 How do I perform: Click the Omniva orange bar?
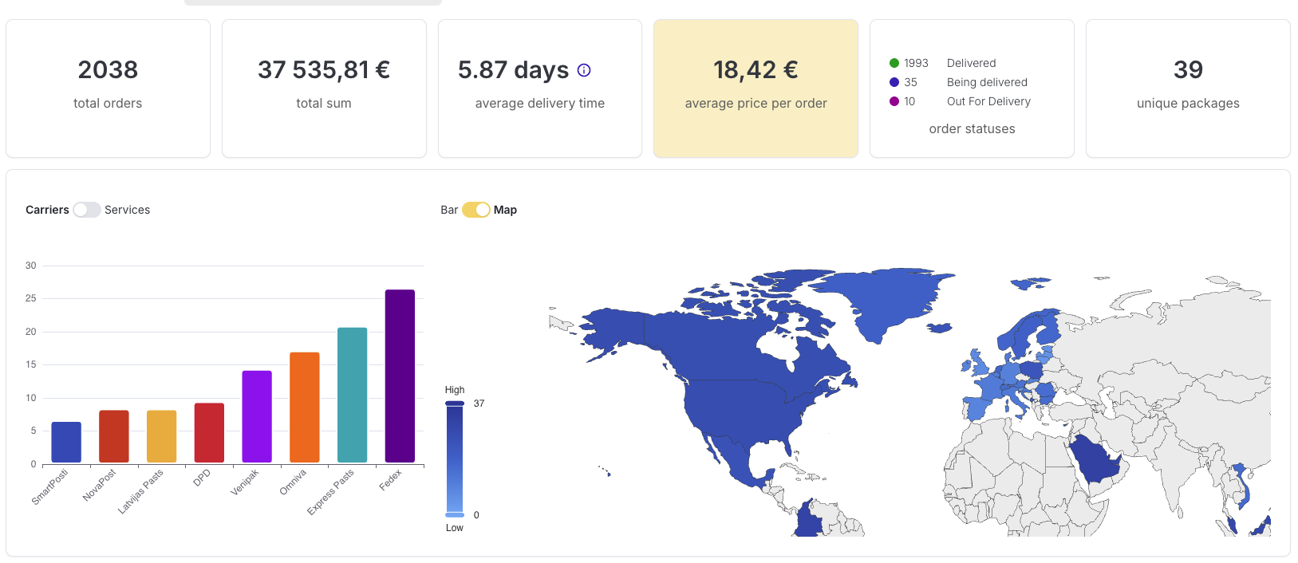click(x=305, y=407)
